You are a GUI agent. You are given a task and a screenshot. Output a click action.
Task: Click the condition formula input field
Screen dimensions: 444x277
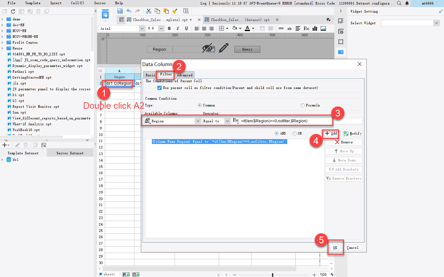(x=286, y=120)
